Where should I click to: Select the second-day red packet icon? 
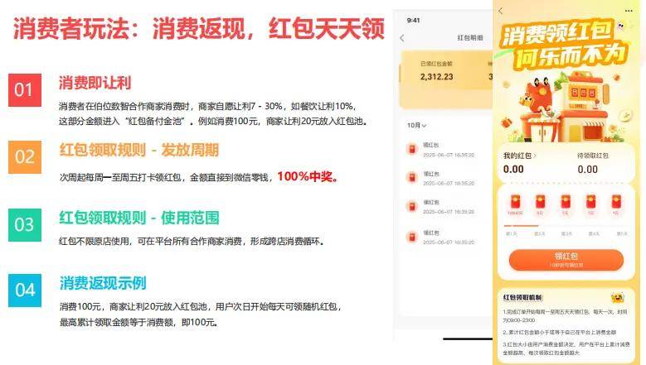point(541,203)
